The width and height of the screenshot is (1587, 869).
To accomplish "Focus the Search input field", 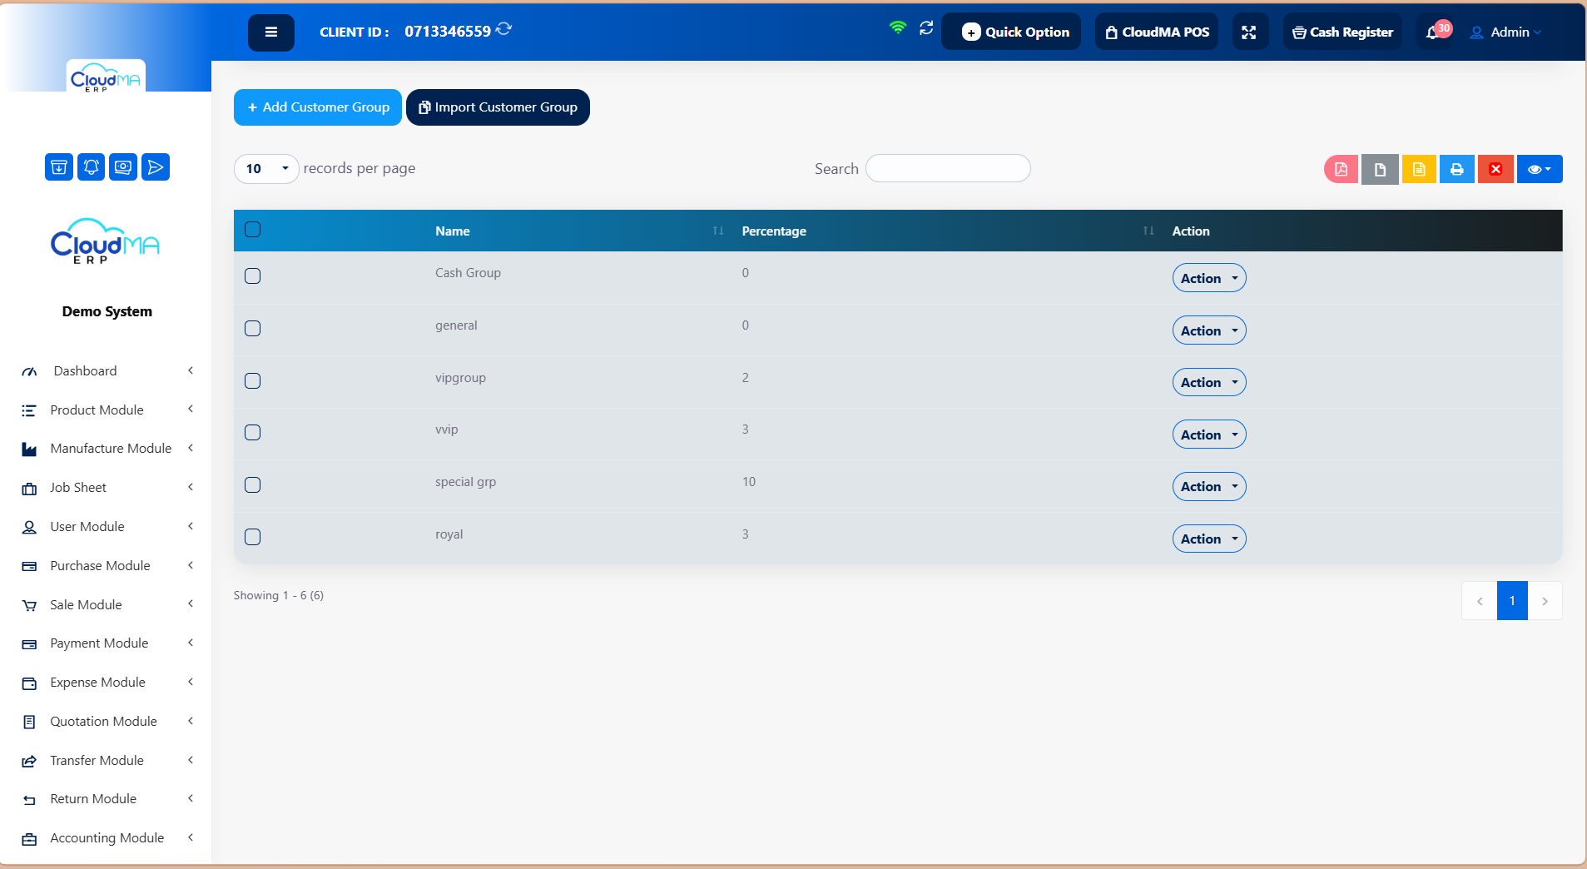I will pos(948,168).
